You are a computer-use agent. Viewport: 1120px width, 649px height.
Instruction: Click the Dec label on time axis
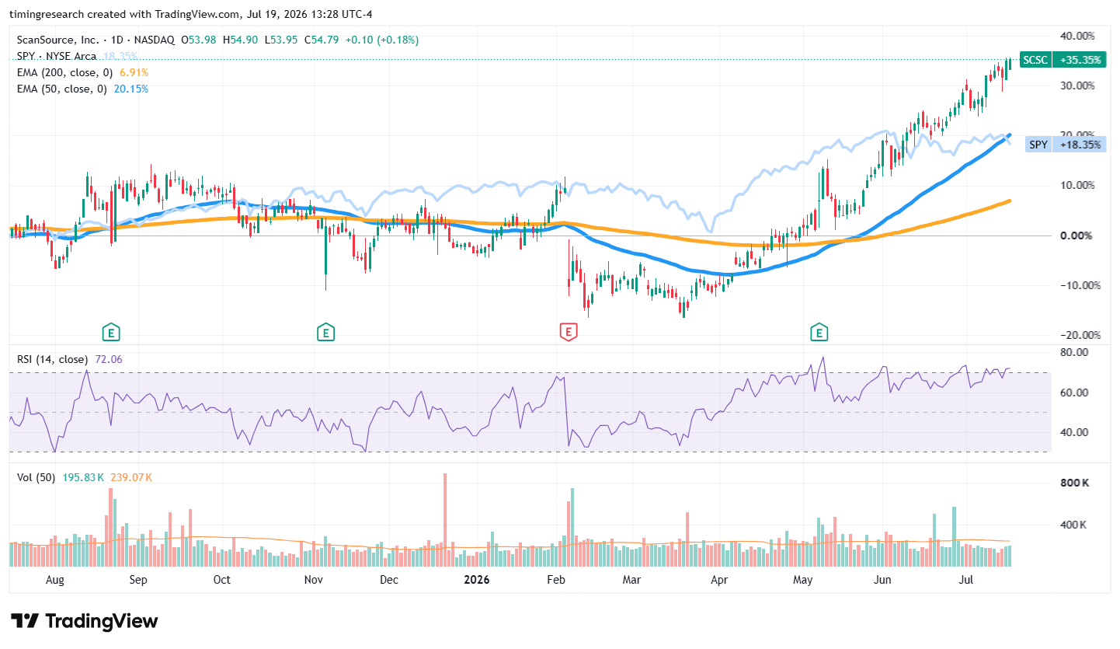pyautogui.click(x=388, y=580)
